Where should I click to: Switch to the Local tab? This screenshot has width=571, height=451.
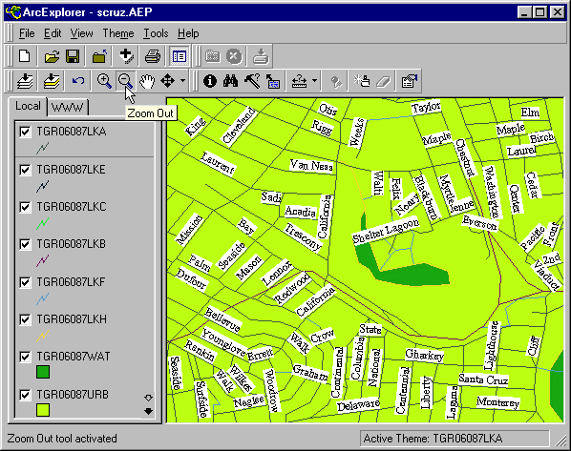(x=28, y=106)
